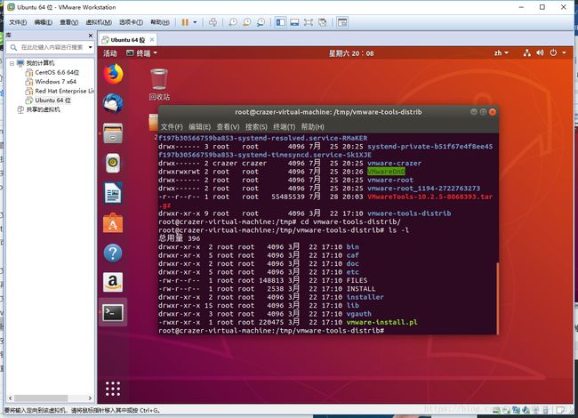Open the Help icon in the dock

pyautogui.click(x=113, y=253)
